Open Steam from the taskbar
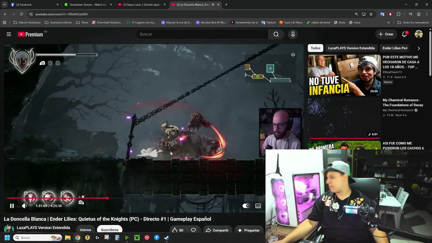The image size is (432, 243). tap(167, 238)
